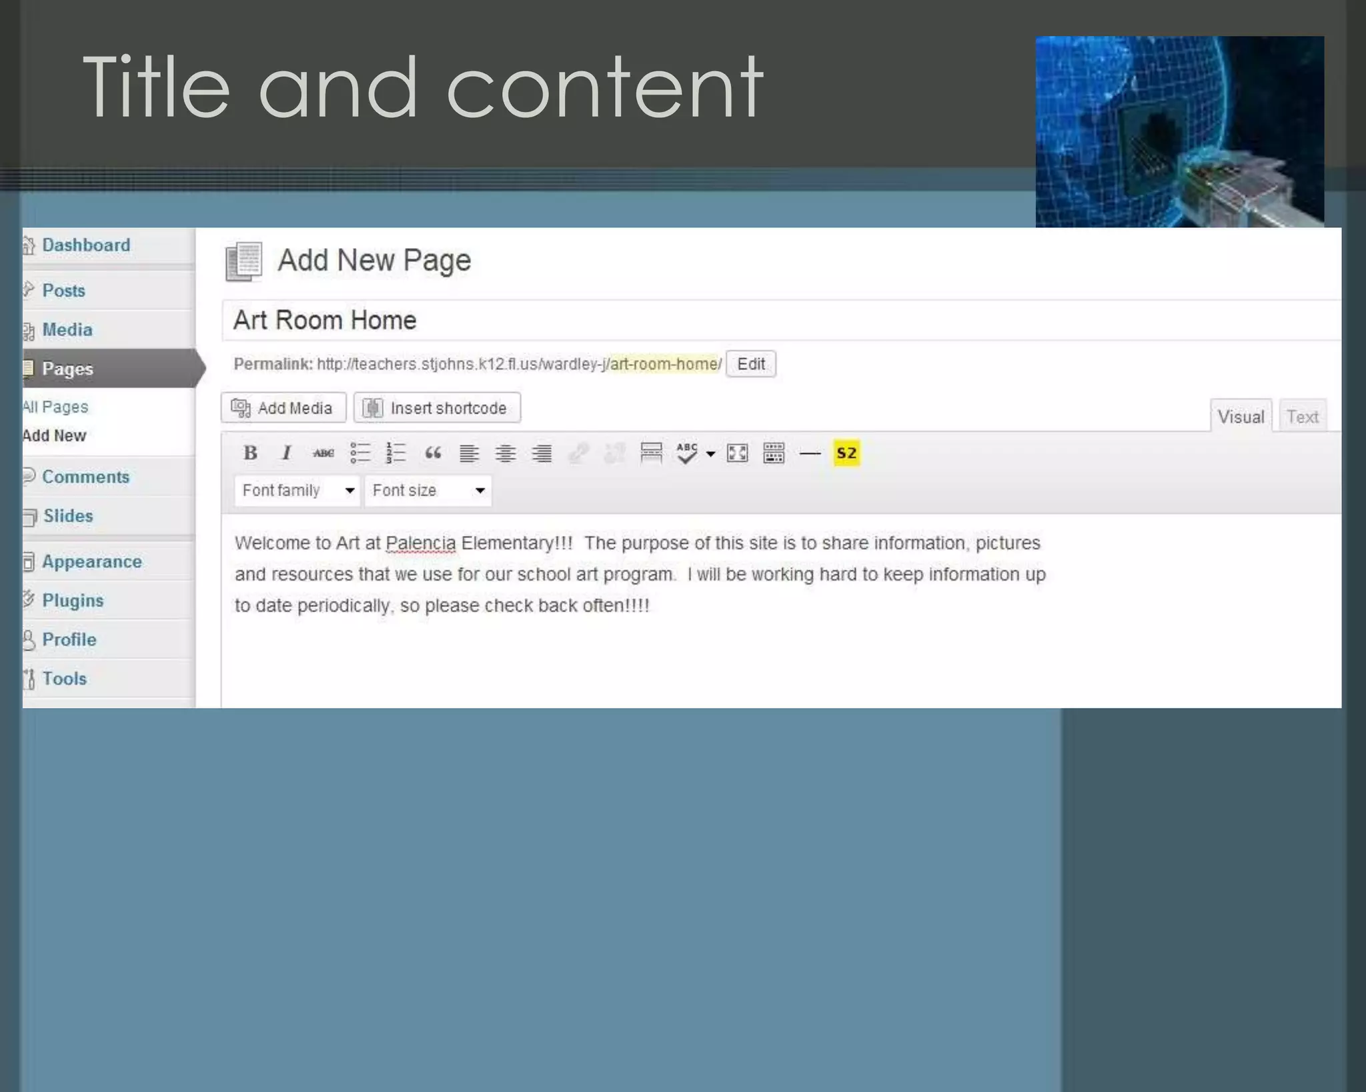Image resolution: width=1366 pixels, height=1092 pixels.
Task: Click the Add Media button
Action: [x=283, y=408]
